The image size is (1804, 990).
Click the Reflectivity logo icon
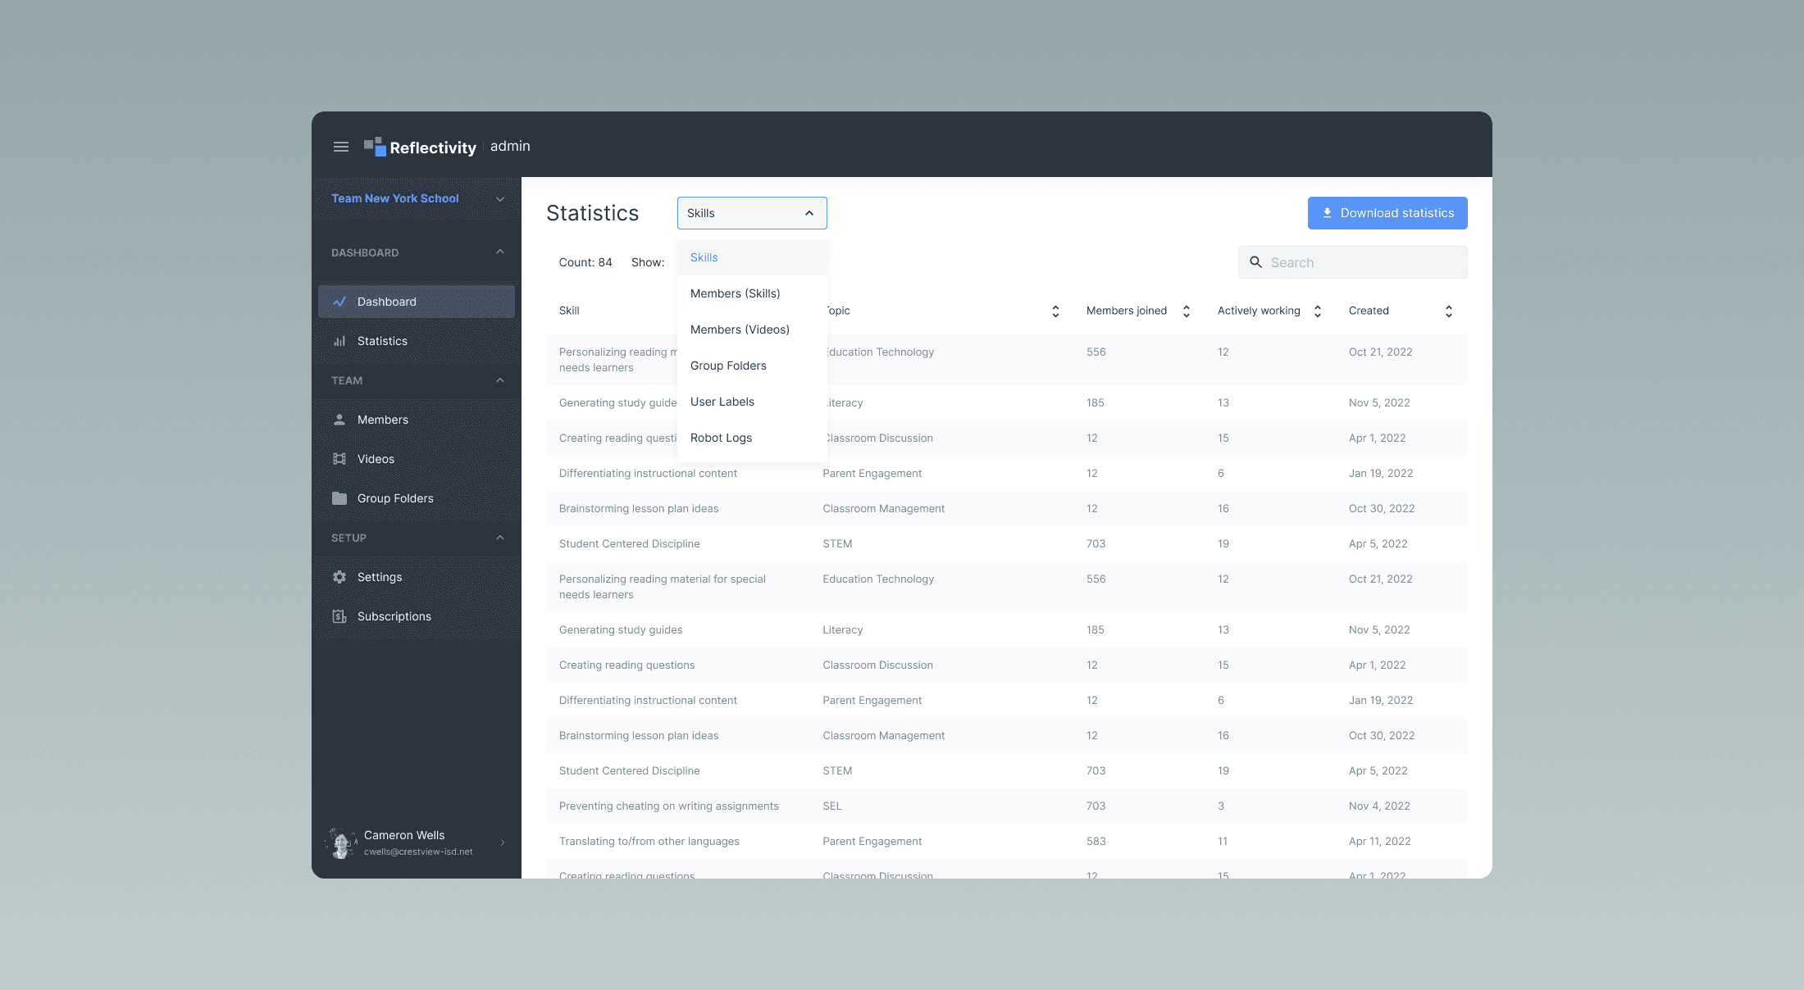point(375,147)
